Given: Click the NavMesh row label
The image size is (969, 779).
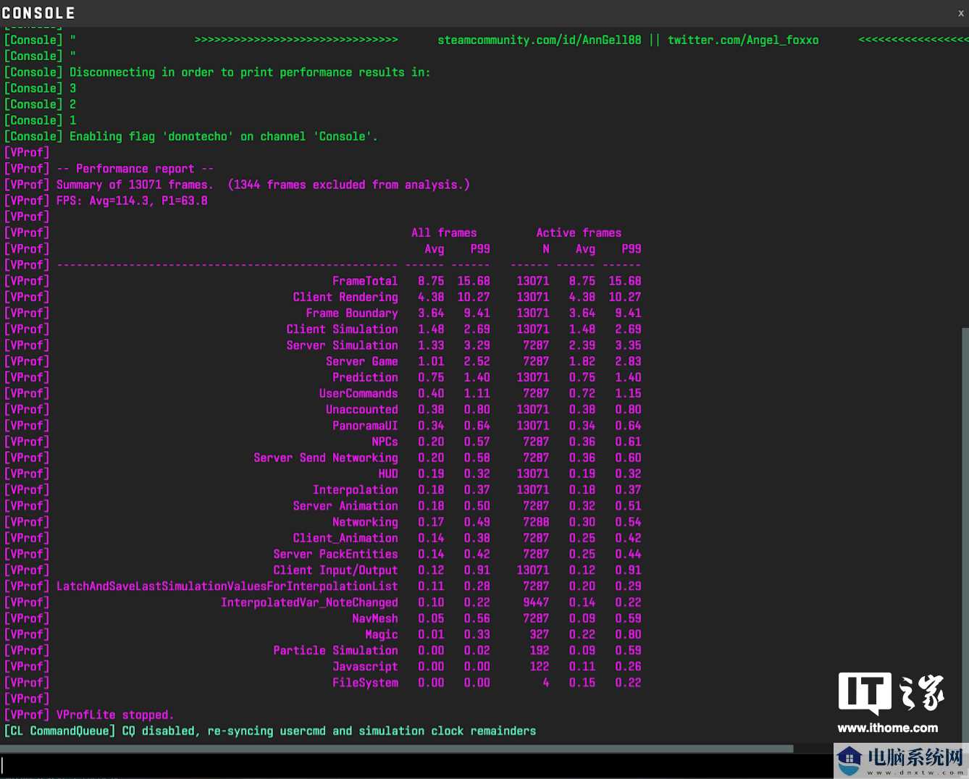Looking at the screenshot, I should [x=375, y=618].
